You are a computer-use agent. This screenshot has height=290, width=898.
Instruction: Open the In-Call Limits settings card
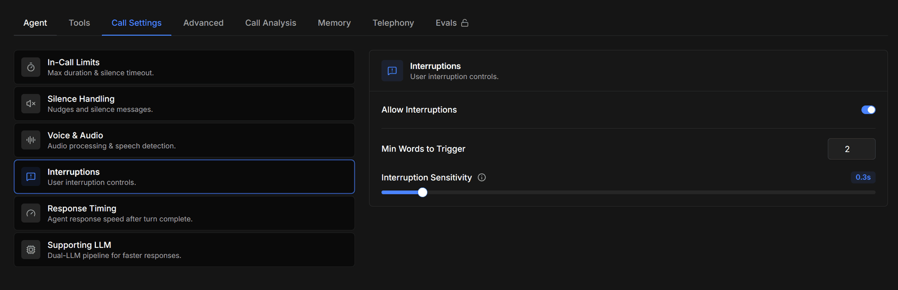(184, 67)
